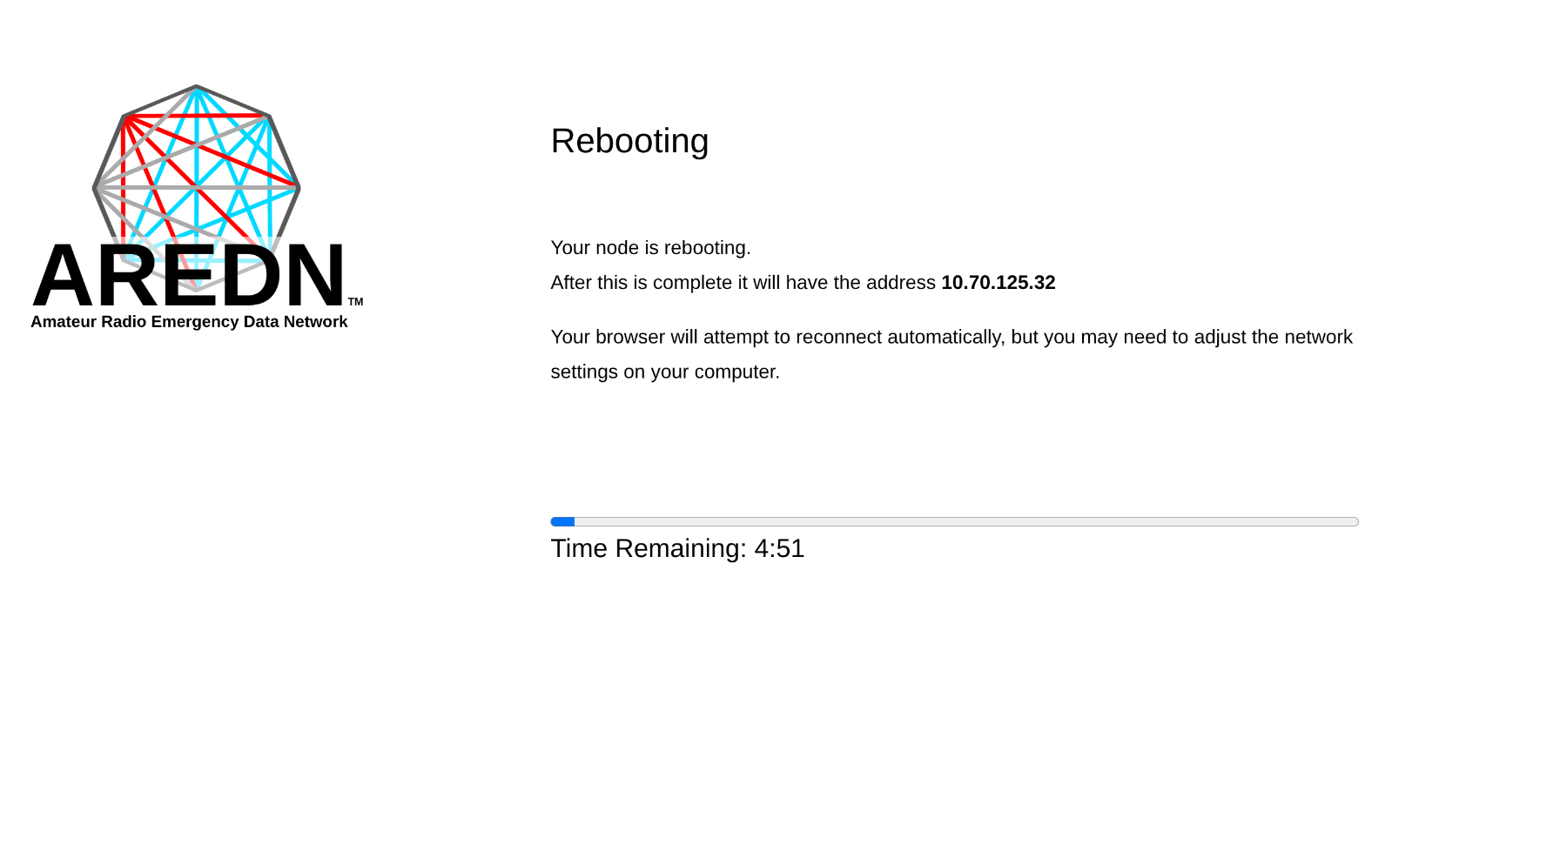Image resolution: width=1560 pixels, height=845 pixels.
Task: Click the letter A in the AREDN wordmark
Action: click(x=63, y=276)
